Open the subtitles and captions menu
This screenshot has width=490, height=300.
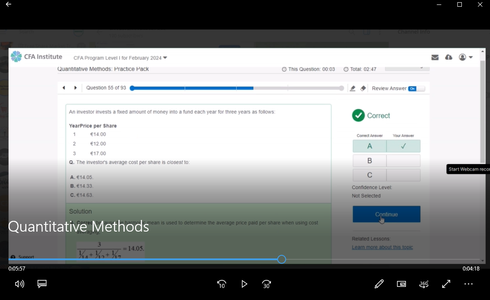[42, 284]
